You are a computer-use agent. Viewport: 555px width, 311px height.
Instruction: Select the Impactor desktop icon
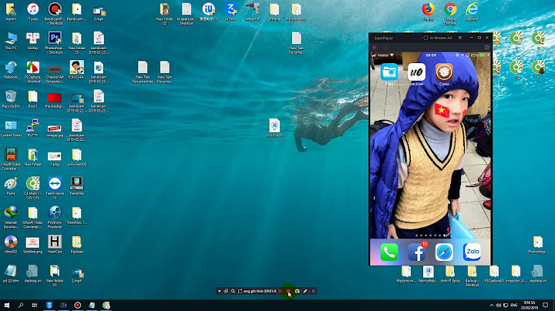pyautogui.click(x=252, y=12)
